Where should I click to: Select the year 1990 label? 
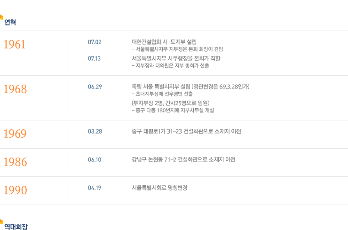coord(15,190)
